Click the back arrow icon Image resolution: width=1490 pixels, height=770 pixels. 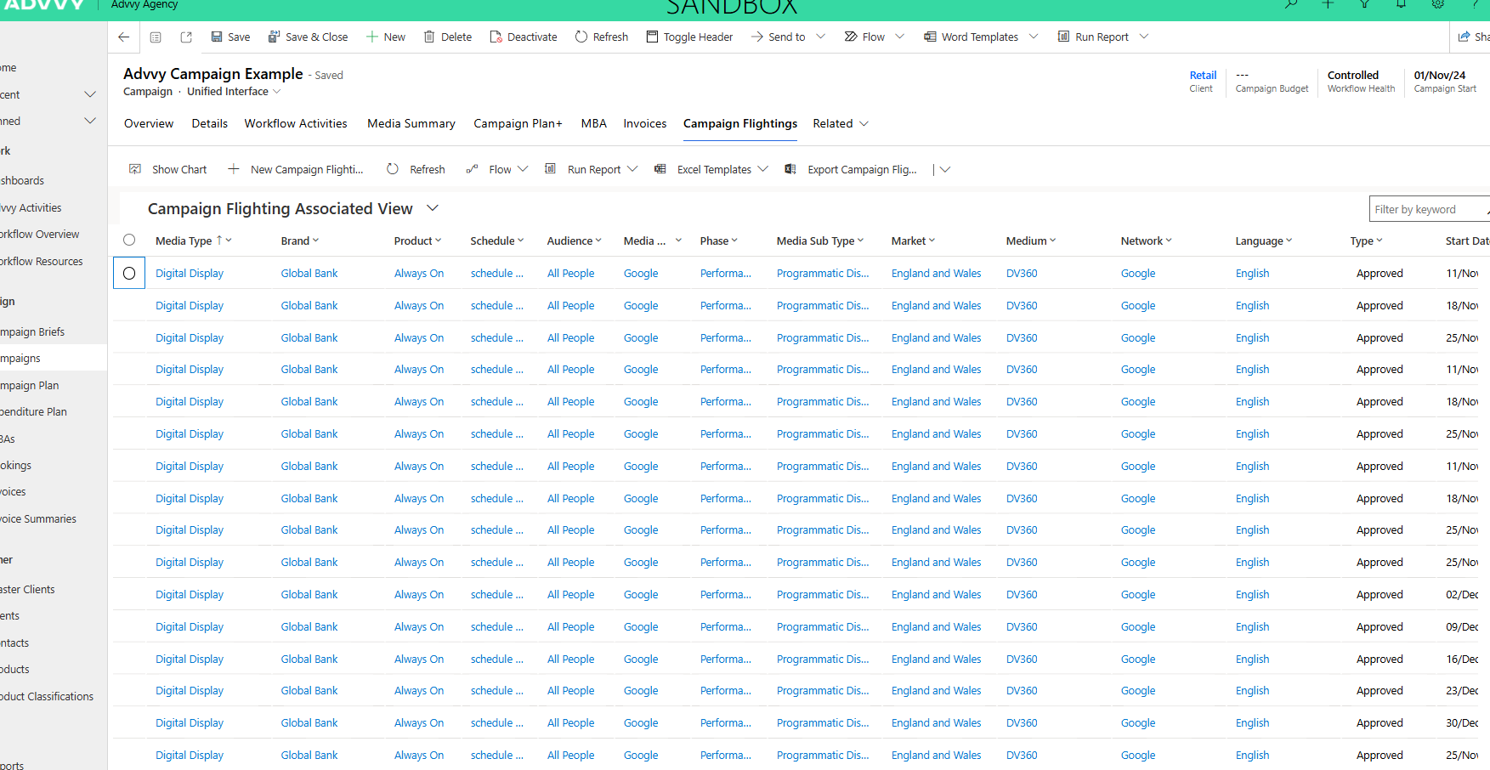click(124, 37)
